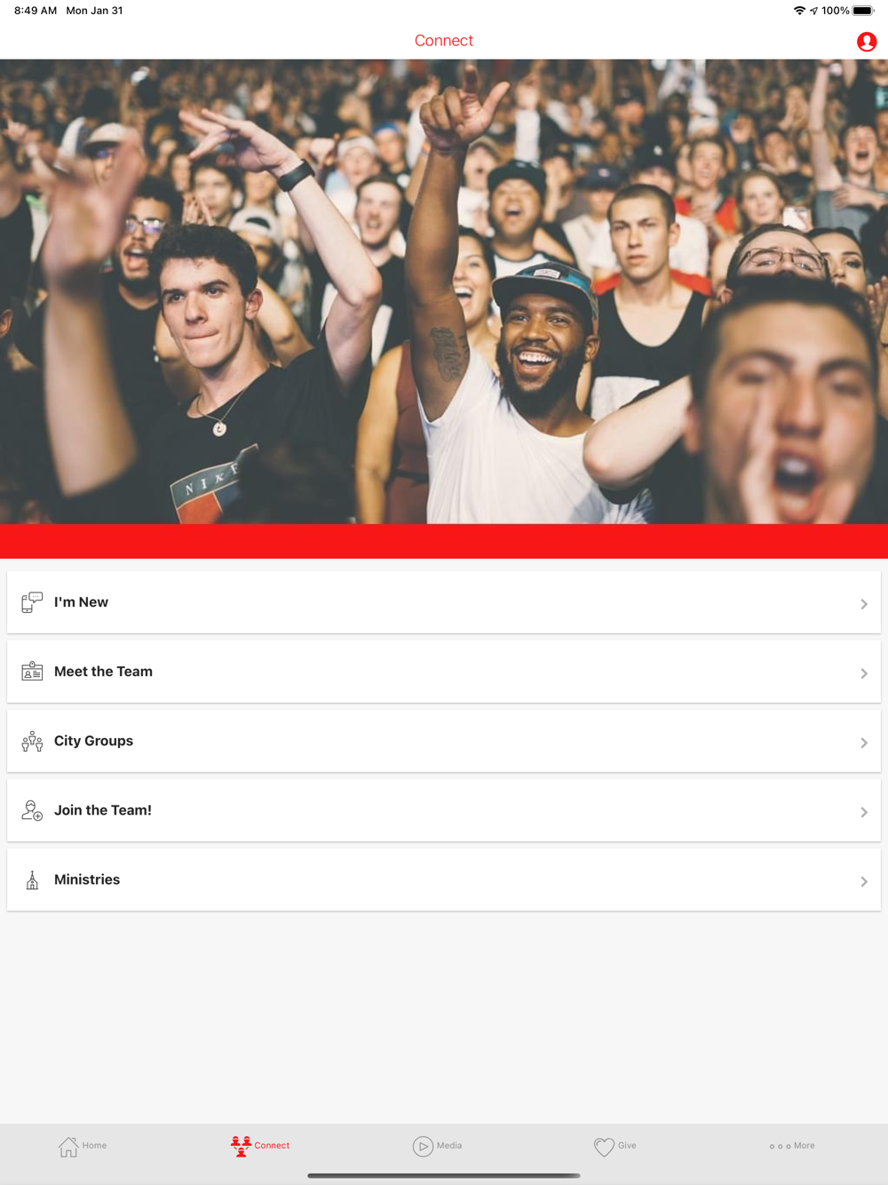Screen dimensions: 888x1185
Task: Expand the I'm New chevron
Action: pyautogui.click(x=864, y=604)
